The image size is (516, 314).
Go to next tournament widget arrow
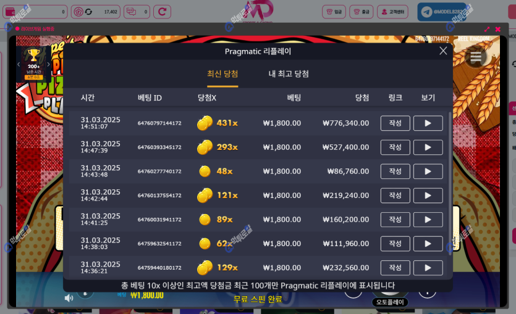click(48, 64)
